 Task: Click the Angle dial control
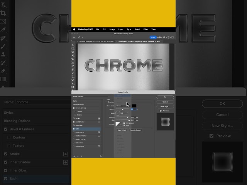click(118, 113)
